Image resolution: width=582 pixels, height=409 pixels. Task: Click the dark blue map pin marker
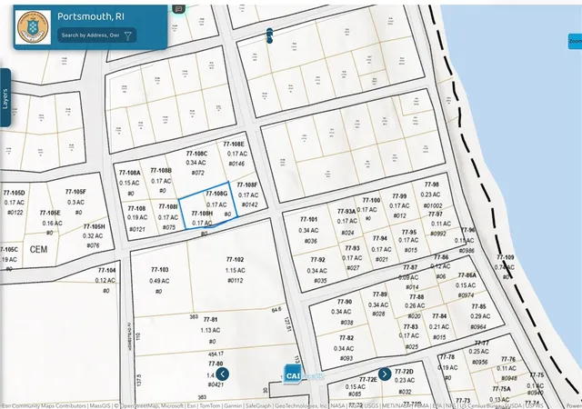pos(269,35)
